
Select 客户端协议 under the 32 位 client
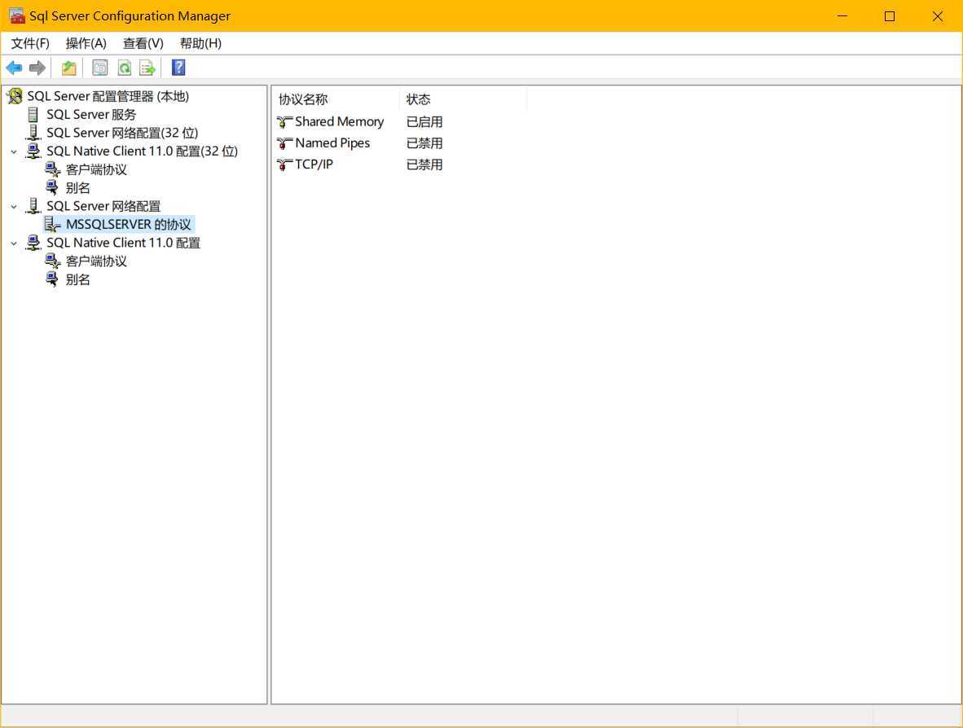coord(96,170)
